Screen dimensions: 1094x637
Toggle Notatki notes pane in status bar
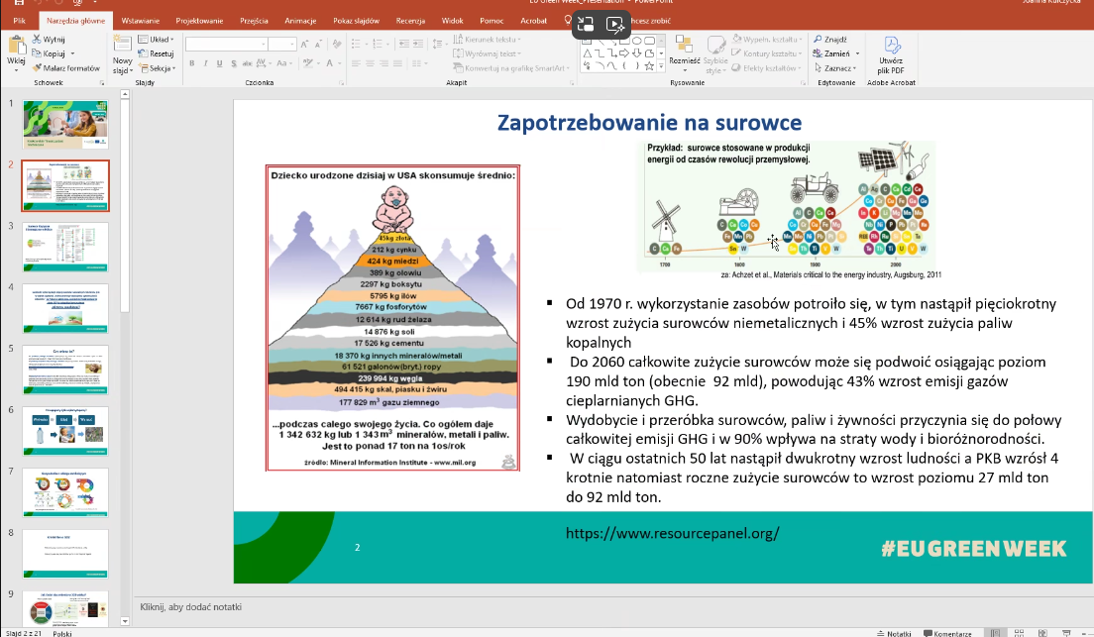[895, 633]
